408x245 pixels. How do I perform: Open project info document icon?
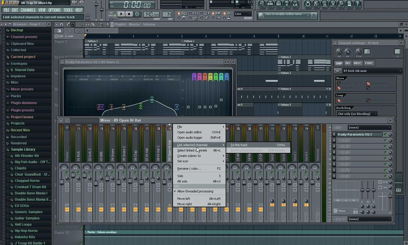coord(349,4)
